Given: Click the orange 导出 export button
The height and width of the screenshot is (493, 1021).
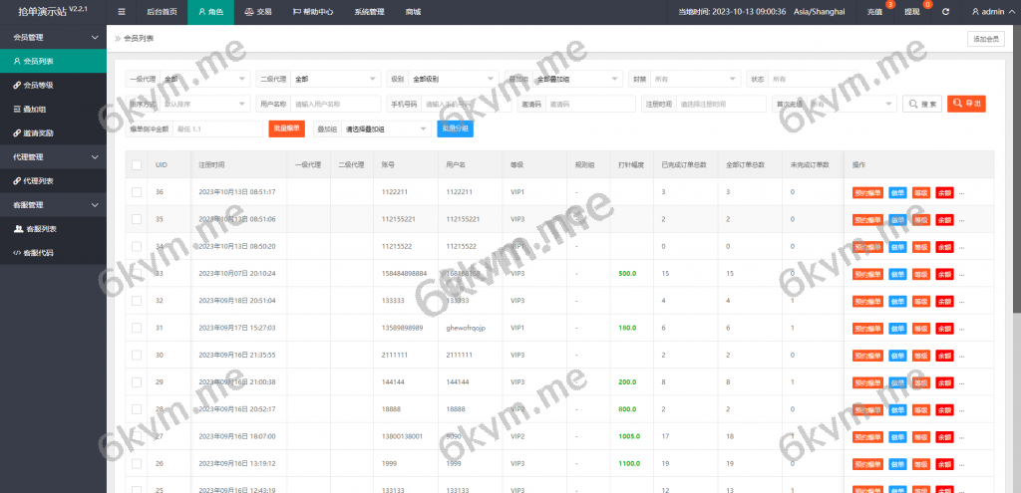Looking at the screenshot, I should click(x=966, y=104).
